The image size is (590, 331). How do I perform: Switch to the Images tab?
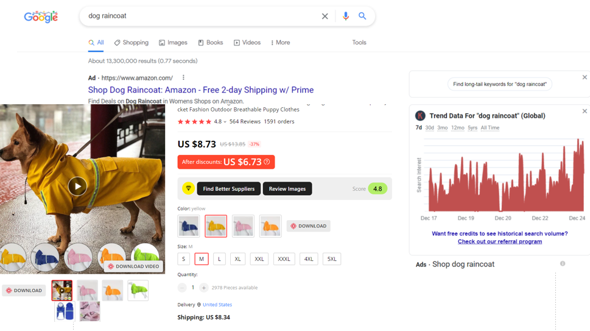coord(173,43)
